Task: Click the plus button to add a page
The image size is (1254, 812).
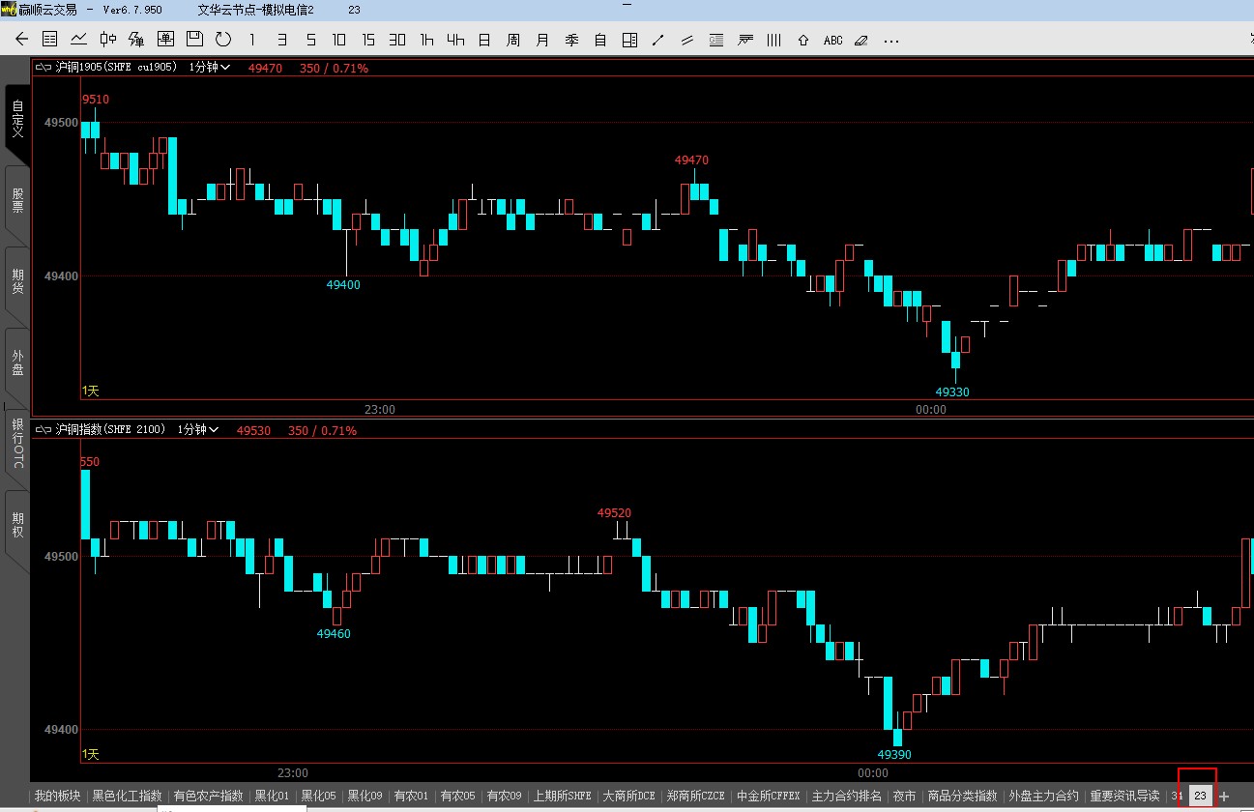Action: click(1224, 797)
